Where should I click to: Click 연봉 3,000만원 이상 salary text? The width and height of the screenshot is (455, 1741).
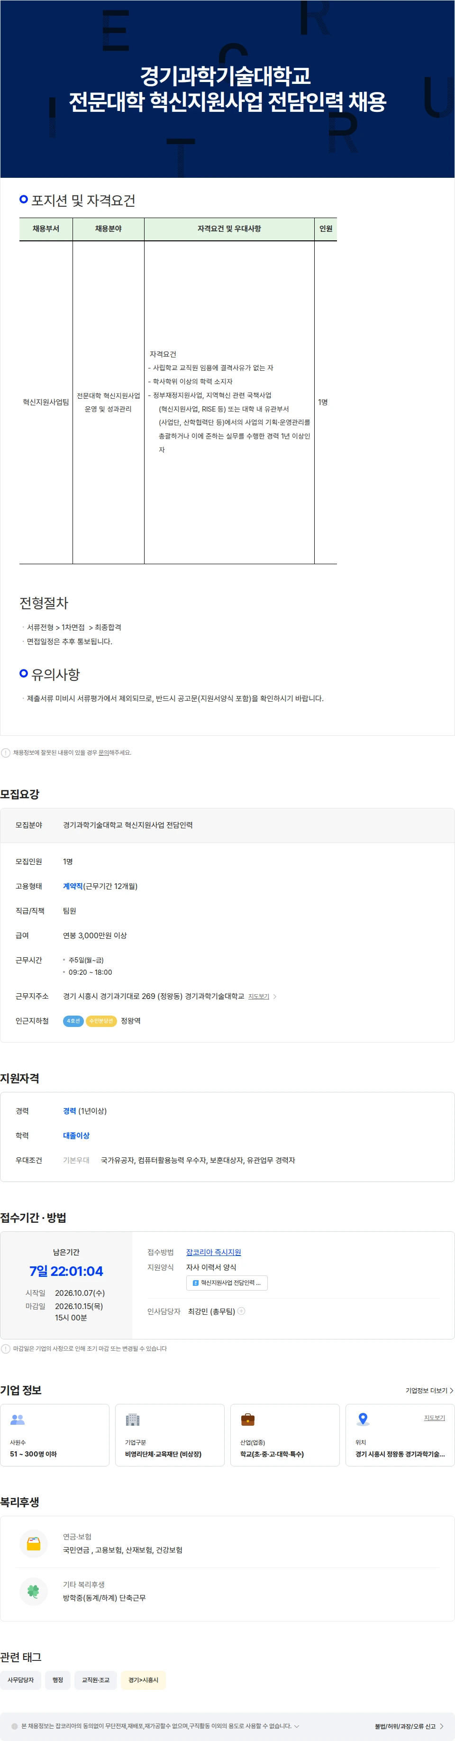pos(95,935)
